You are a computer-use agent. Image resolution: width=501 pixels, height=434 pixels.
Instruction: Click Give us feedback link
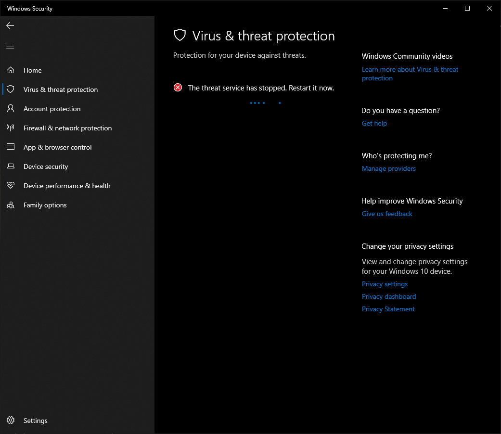click(387, 214)
